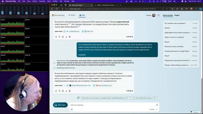The width and height of the screenshot is (203, 114).
Task: Pick the interactive rebase in Git suggestion
Action: (x=105, y=98)
